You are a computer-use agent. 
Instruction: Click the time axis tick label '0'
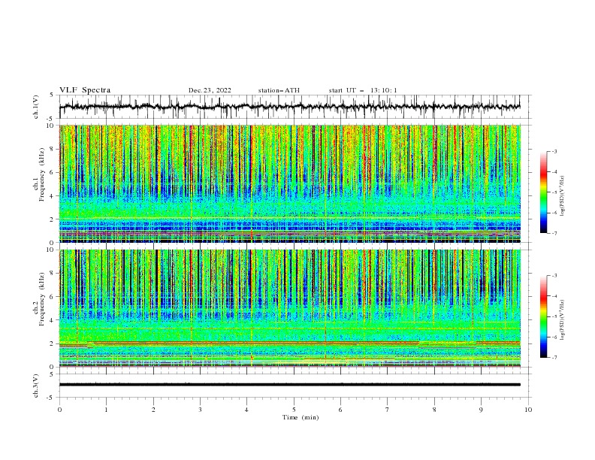coord(59,410)
